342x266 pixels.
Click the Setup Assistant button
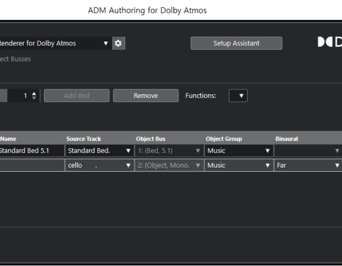coord(236,43)
